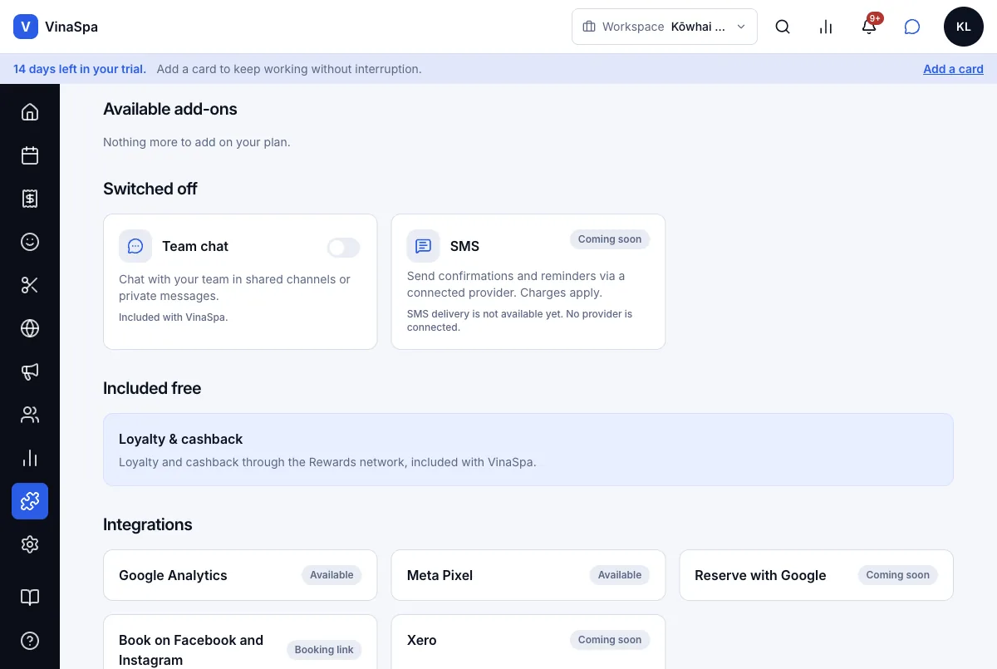997x669 pixels.
Task: Open search with the magnifier icon
Action: (x=783, y=27)
